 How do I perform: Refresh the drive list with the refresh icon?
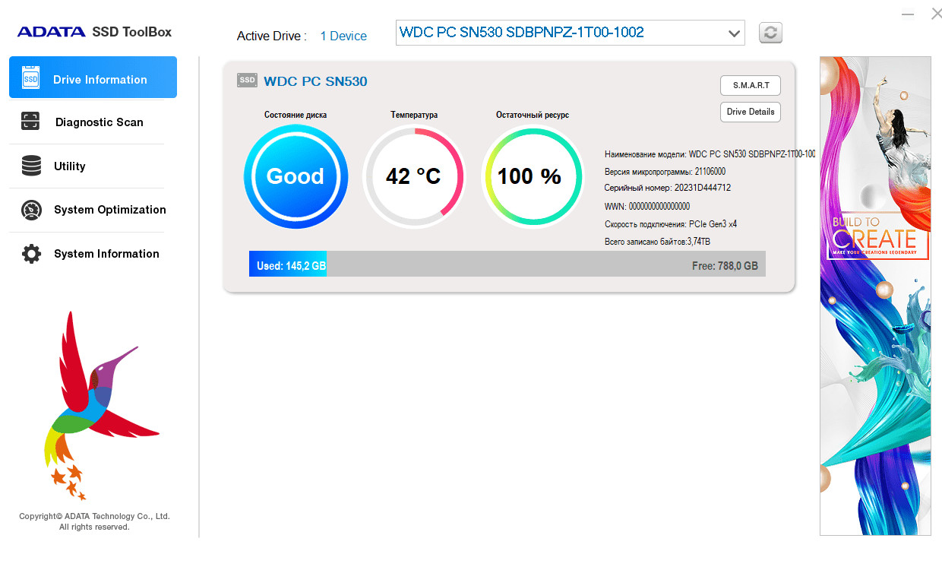[770, 33]
